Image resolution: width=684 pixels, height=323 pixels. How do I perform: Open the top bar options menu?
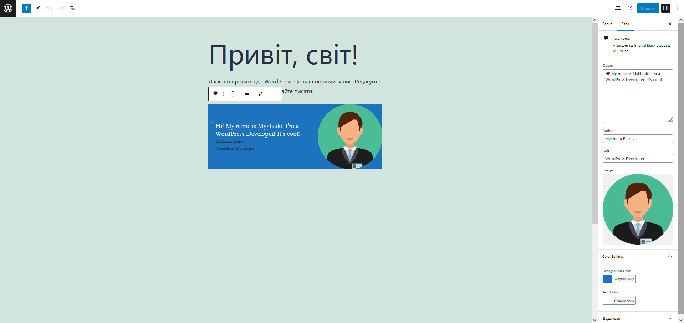677,8
